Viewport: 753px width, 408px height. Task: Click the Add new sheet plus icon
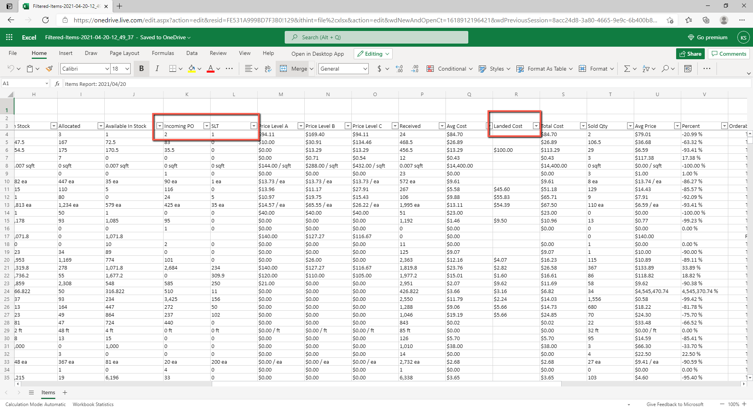click(65, 392)
